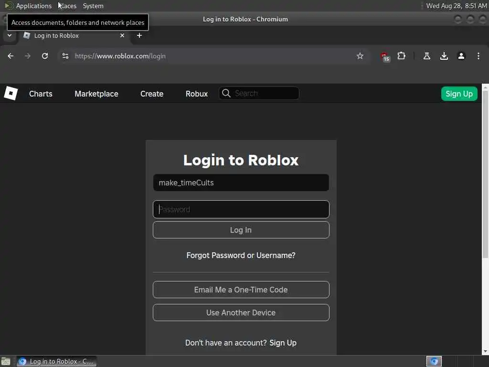This screenshot has width=489, height=367.
Task: Bookmark this page with the star icon
Action: point(360,56)
